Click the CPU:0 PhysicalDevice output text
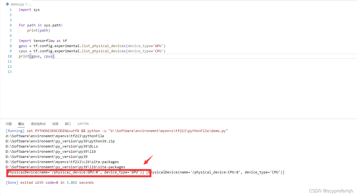The width and height of the screenshot is (357, 196). pos(215,172)
